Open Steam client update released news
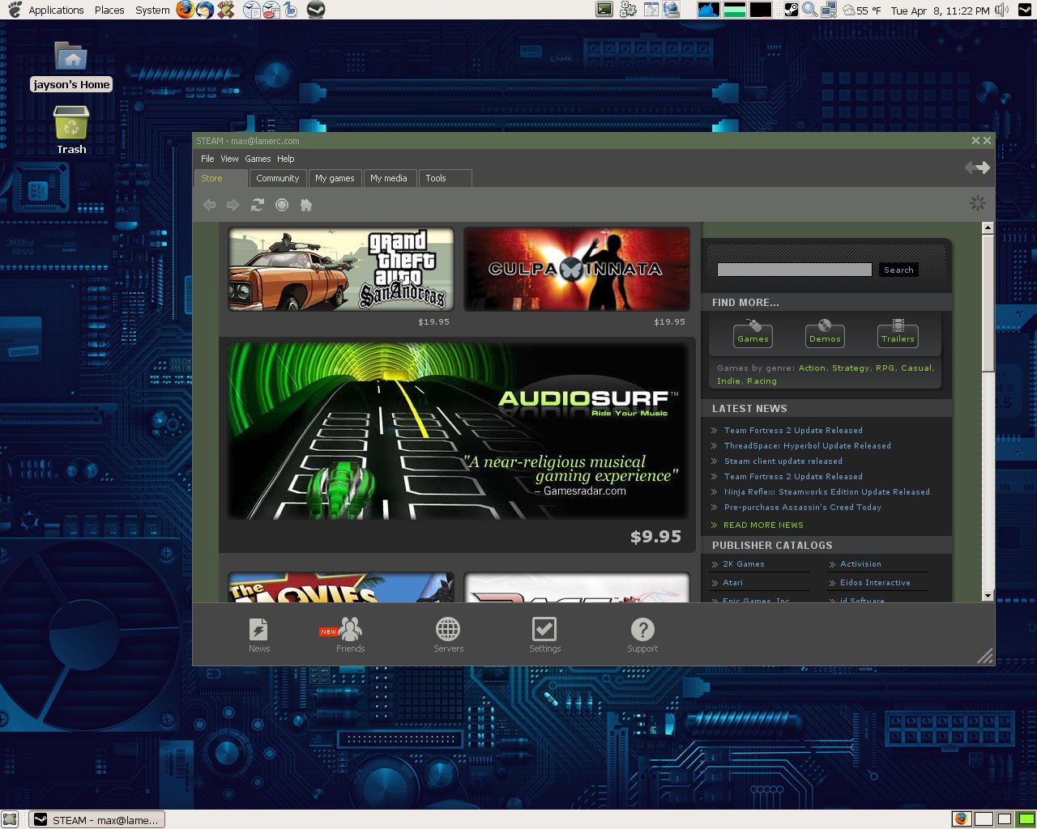 (x=783, y=461)
